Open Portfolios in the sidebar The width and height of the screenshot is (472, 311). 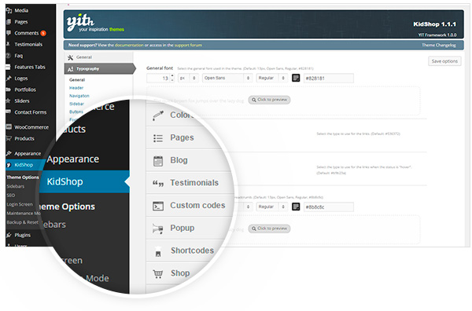coord(25,90)
